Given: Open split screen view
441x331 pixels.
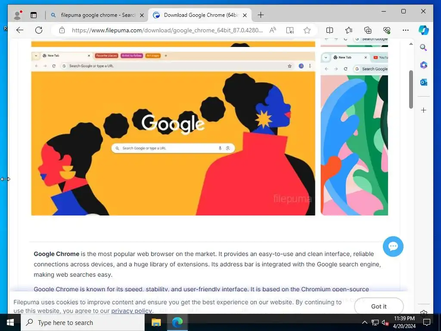Looking at the screenshot, I should (x=329, y=30).
